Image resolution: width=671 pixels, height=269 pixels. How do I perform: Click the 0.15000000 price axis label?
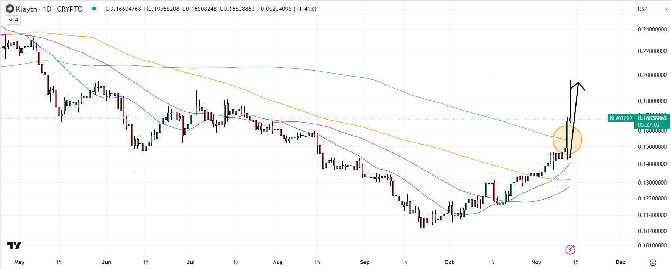click(652, 147)
